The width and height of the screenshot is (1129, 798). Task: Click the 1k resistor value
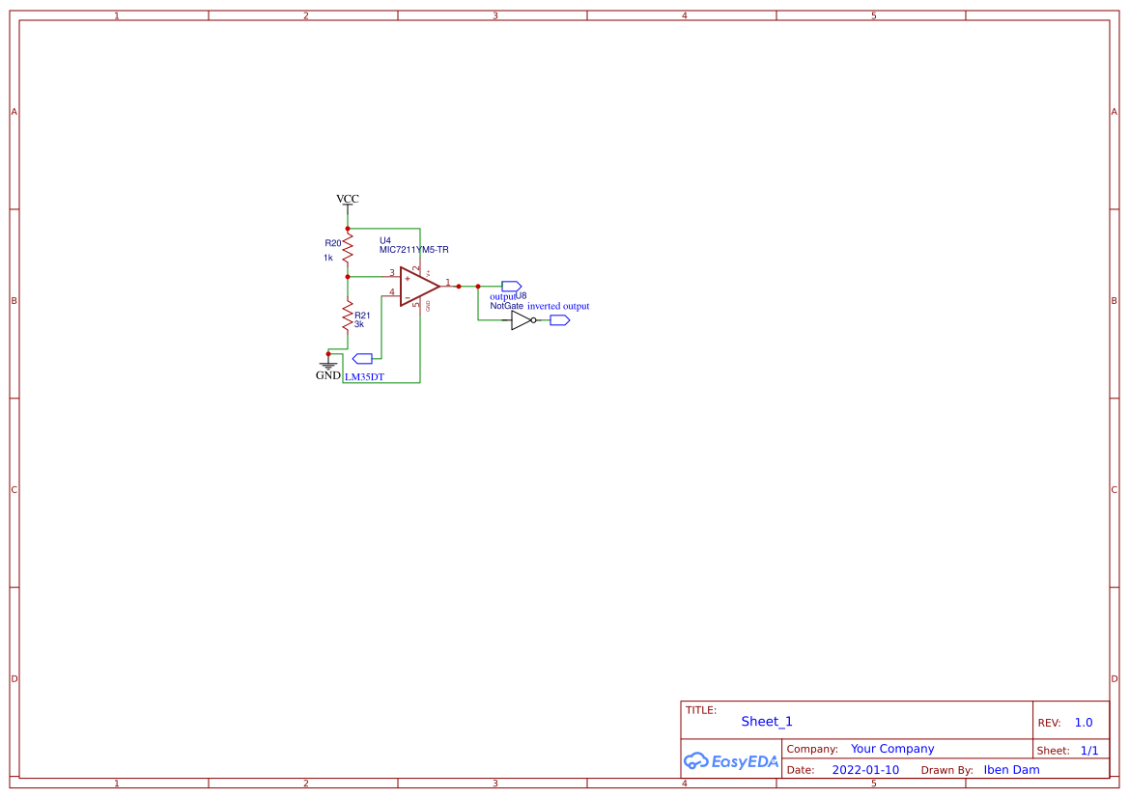tap(328, 258)
